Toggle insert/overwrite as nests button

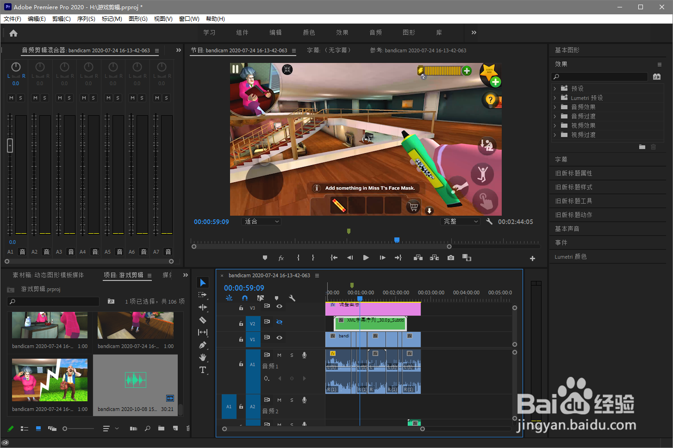tap(229, 298)
